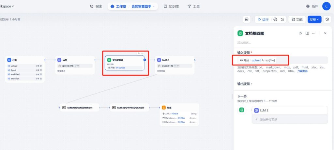Open the 了解更多 link

302,71
